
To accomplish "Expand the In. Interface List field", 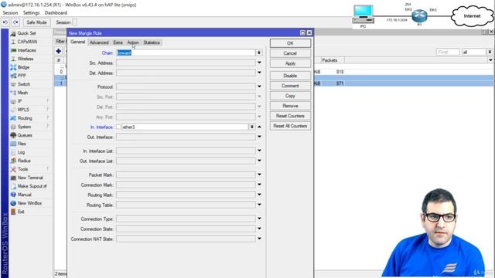I will pos(259,151).
